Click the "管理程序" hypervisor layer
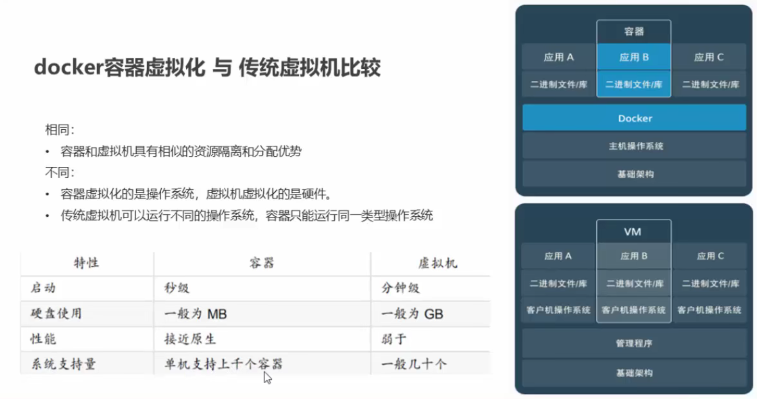 [x=634, y=343]
